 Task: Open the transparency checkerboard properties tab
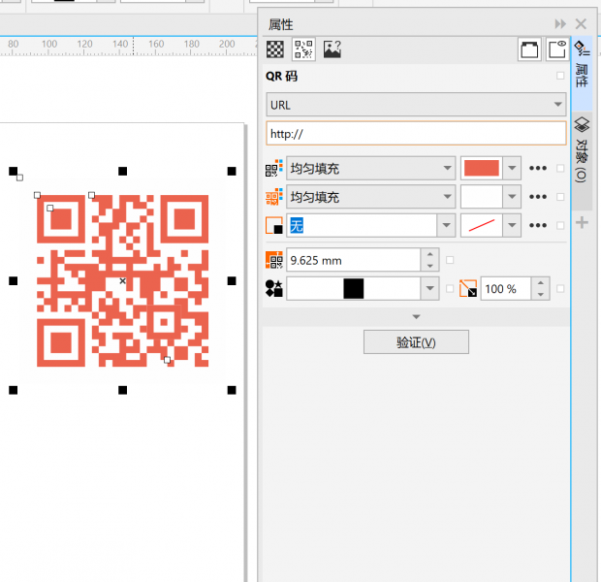(275, 49)
